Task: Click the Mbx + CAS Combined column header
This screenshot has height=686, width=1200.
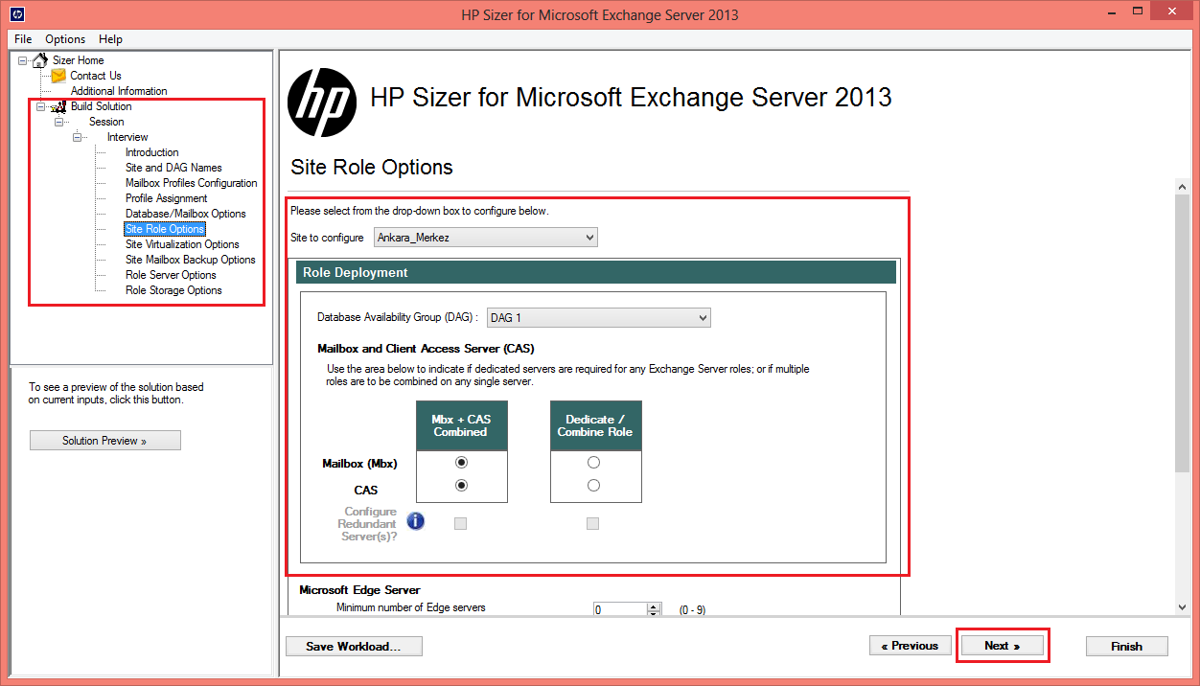Action: [x=461, y=425]
